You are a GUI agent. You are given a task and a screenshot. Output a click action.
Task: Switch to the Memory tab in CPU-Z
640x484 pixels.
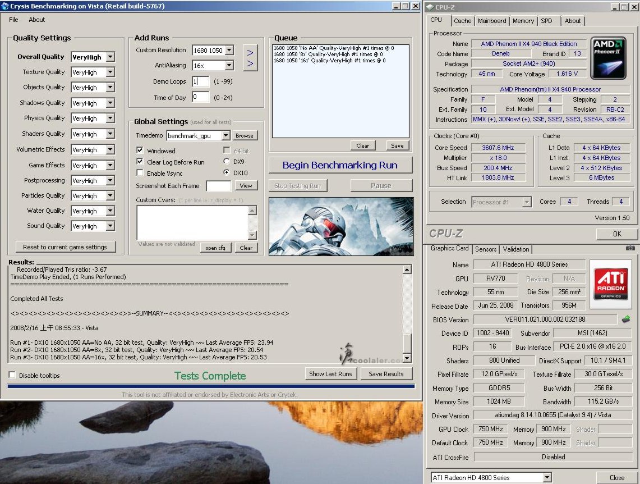[x=523, y=21]
